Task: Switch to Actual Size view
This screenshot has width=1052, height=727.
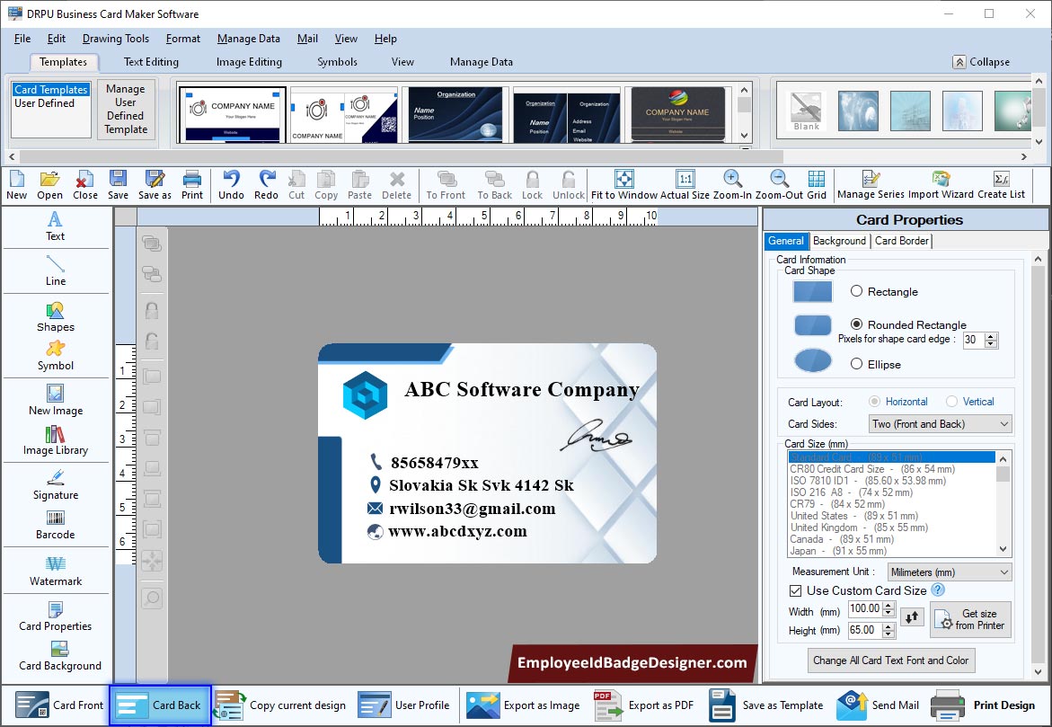Action: coord(685,184)
